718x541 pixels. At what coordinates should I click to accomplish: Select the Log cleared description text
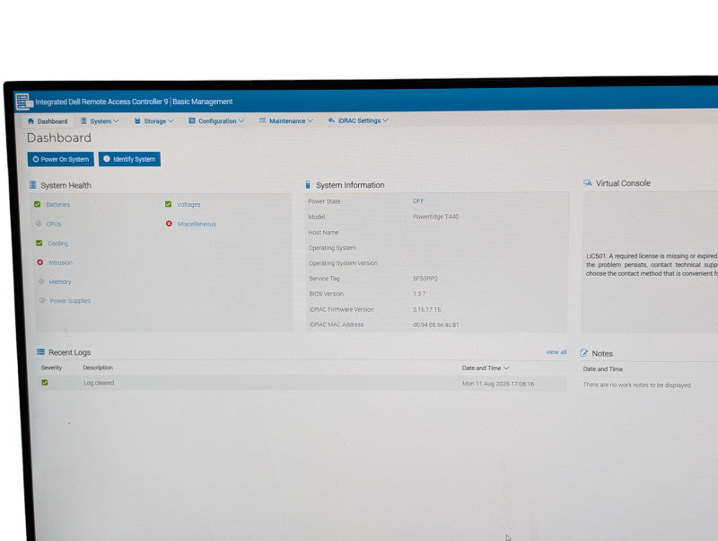[99, 383]
